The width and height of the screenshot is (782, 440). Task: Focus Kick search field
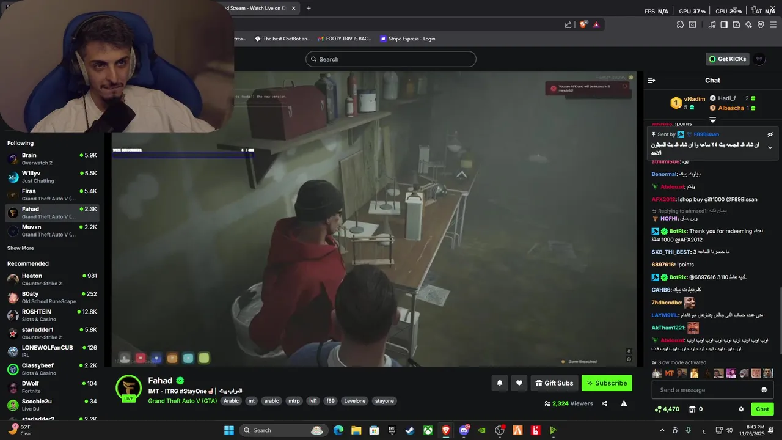coord(391,59)
